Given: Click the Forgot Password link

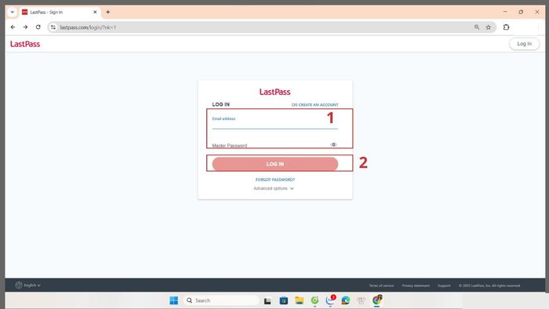Looking at the screenshot, I should tap(274, 180).
